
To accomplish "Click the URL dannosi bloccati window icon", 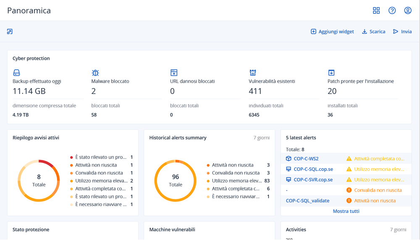I will pyautogui.click(x=174, y=73).
